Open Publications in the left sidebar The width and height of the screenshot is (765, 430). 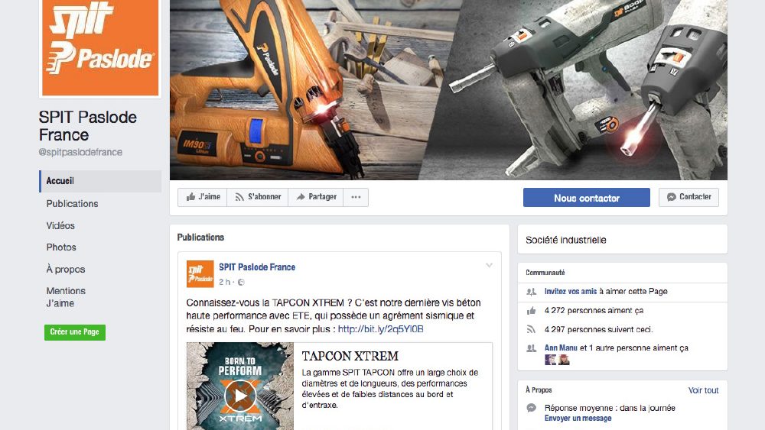coord(72,204)
